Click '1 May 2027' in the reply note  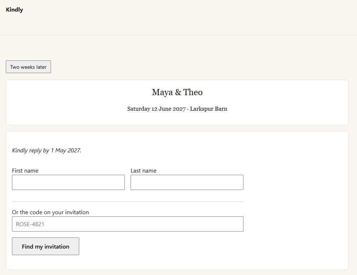[65, 151]
